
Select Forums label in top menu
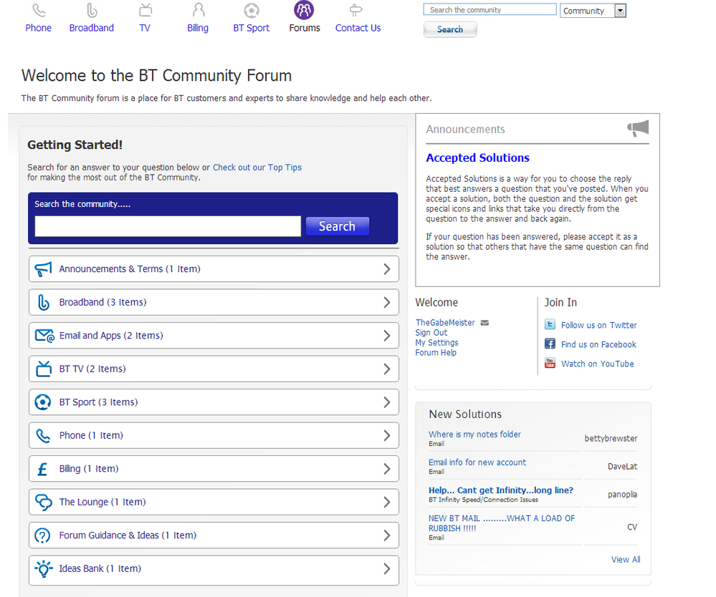click(x=305, y=28)
